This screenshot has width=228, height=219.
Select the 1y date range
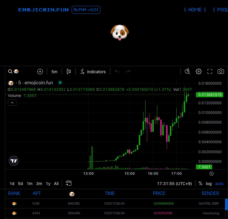[x=48, y=184]
